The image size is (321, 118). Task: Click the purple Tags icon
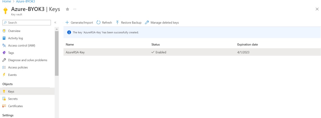coord(4,53)
